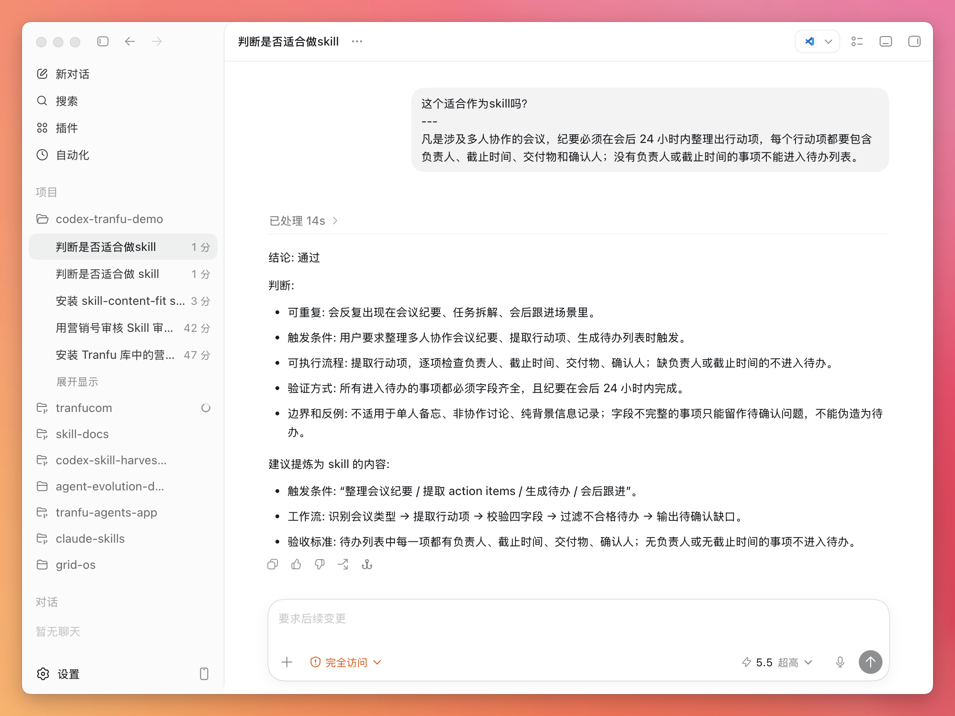Open the skill-docs project
Image resolution: width=955 pixels, height=716 pixels.
[x=123, y=434]
